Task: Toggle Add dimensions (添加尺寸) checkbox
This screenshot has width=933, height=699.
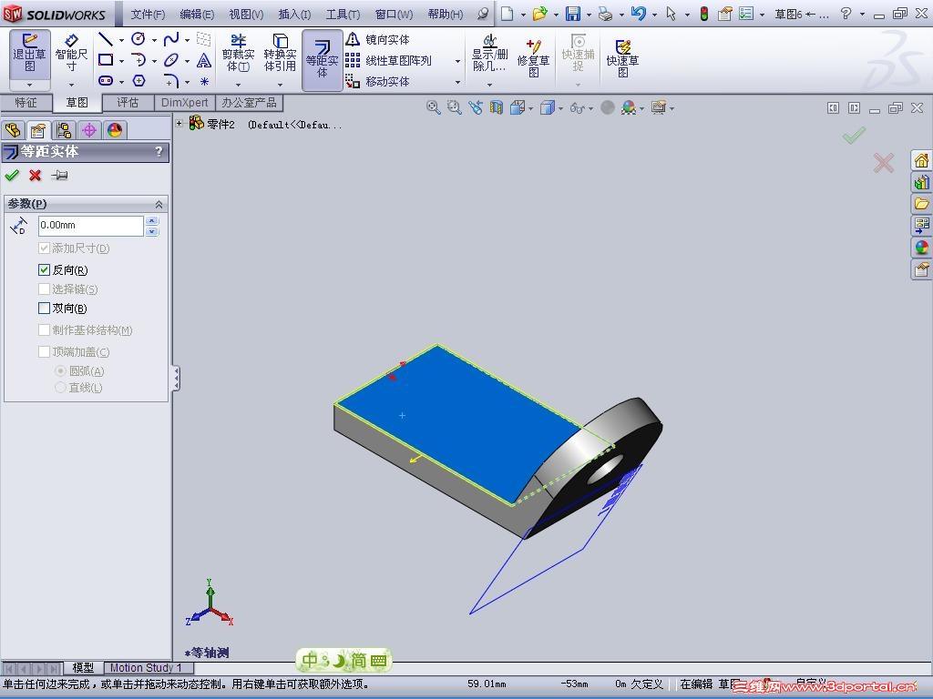Action: tap(44, 248)
